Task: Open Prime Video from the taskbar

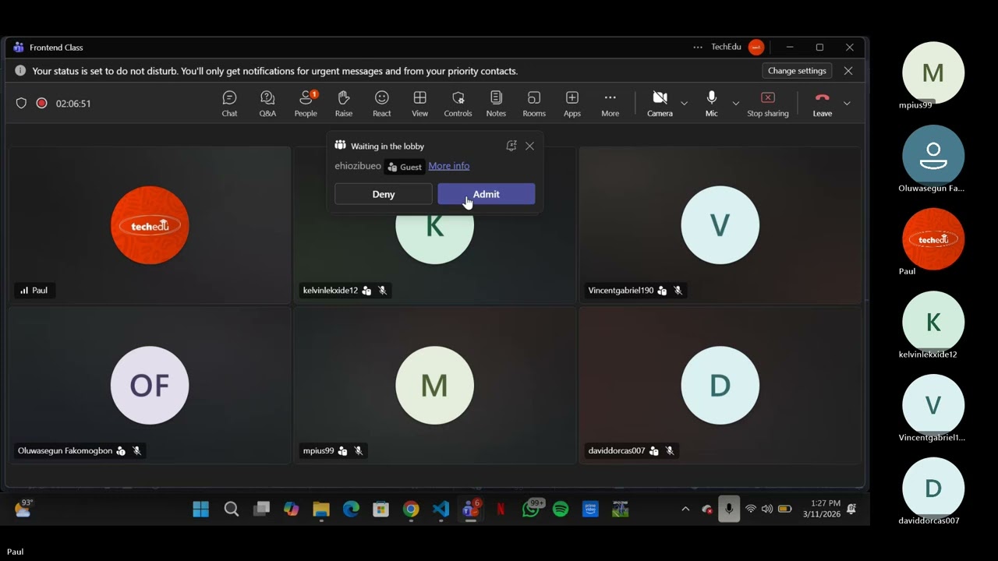Action: pos(590,510)
